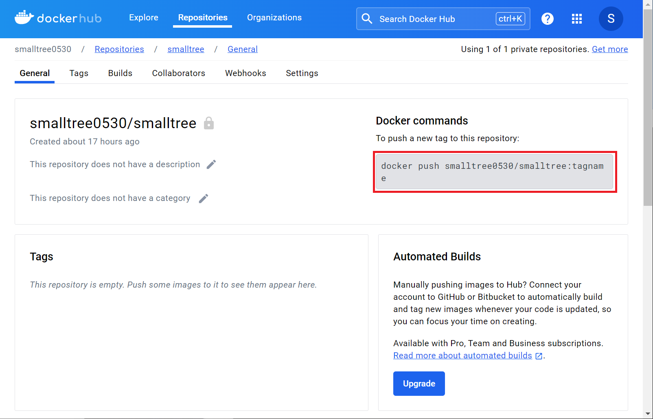The width and height of the screenshot is (653, 419).
Task: Open the apps grid menu icon
Action: (x=576, y=19)
